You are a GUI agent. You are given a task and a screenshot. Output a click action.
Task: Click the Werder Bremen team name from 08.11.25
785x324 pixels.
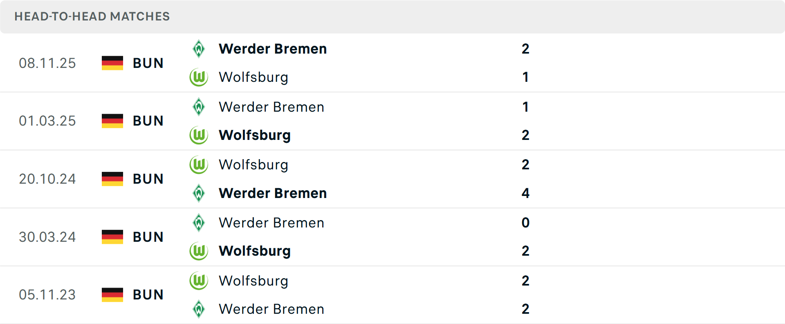point(273,49)
